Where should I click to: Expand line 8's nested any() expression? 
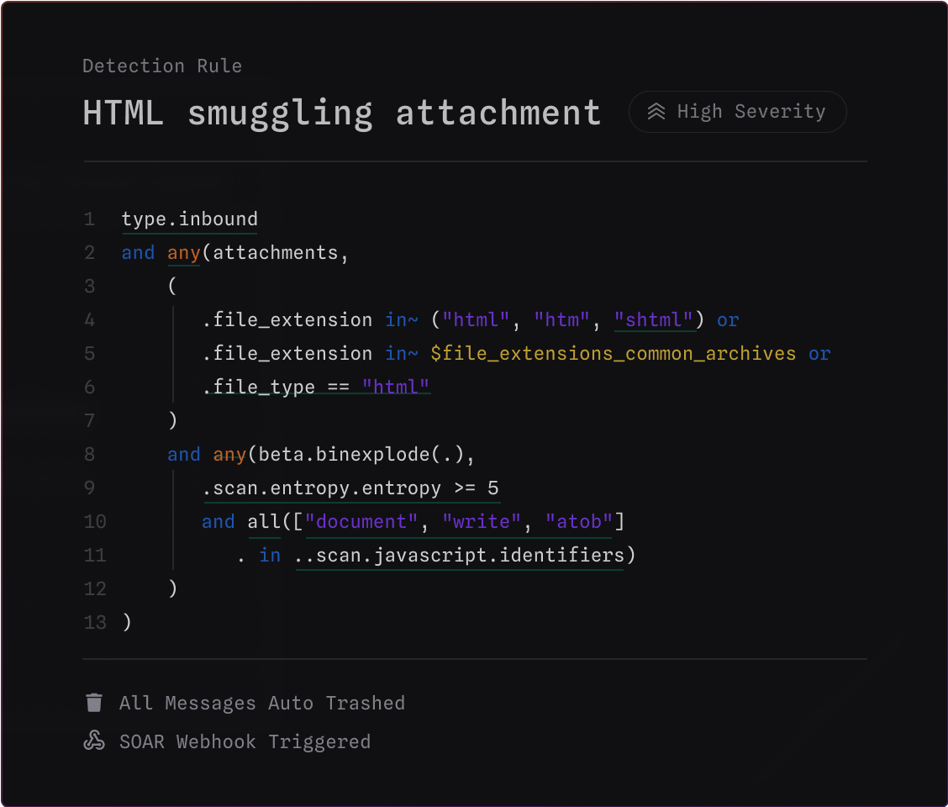[x=229, y=454]
